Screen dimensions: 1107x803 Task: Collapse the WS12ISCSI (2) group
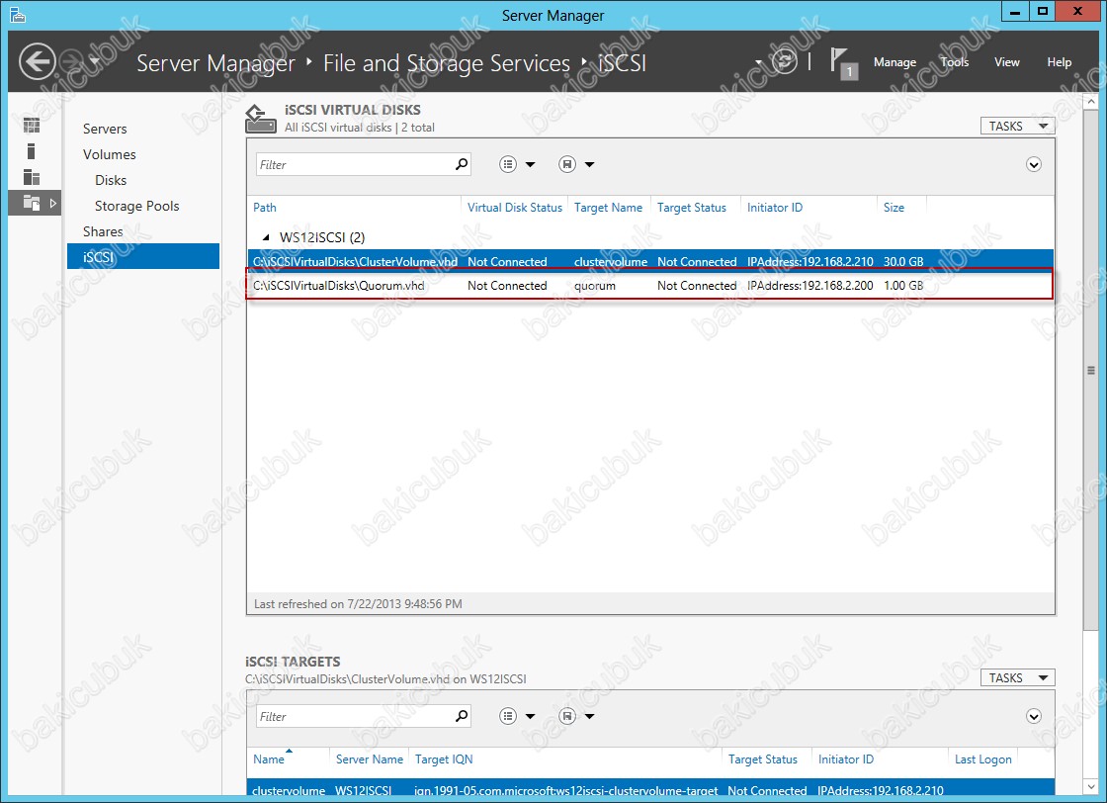pos(266,238)
